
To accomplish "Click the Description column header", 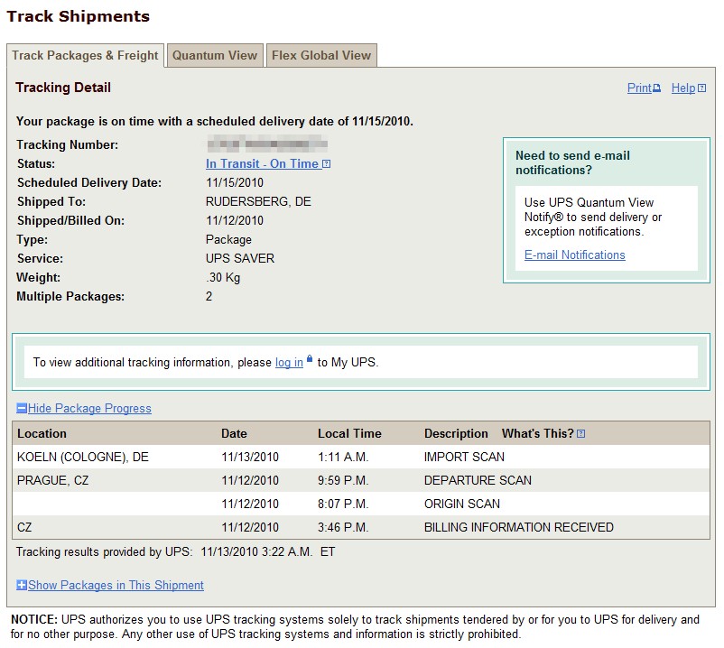I will 456,433.
